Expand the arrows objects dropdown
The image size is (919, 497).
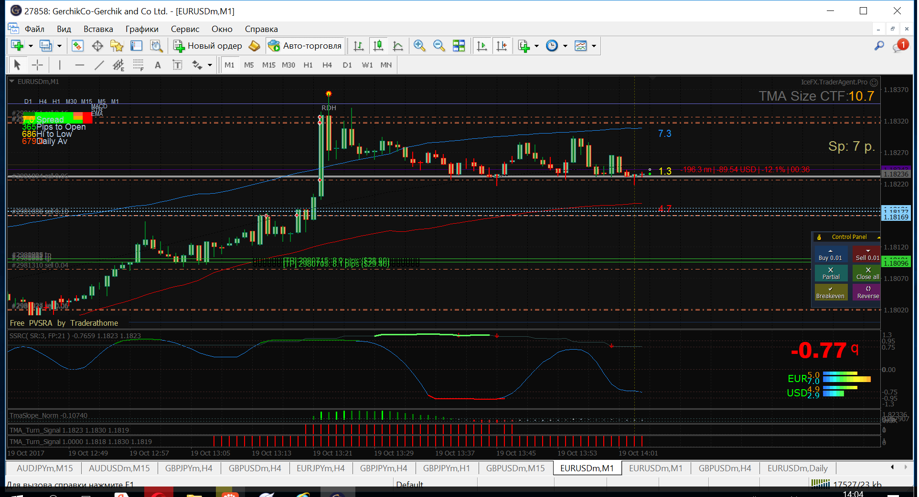click(x=210, y=65)
